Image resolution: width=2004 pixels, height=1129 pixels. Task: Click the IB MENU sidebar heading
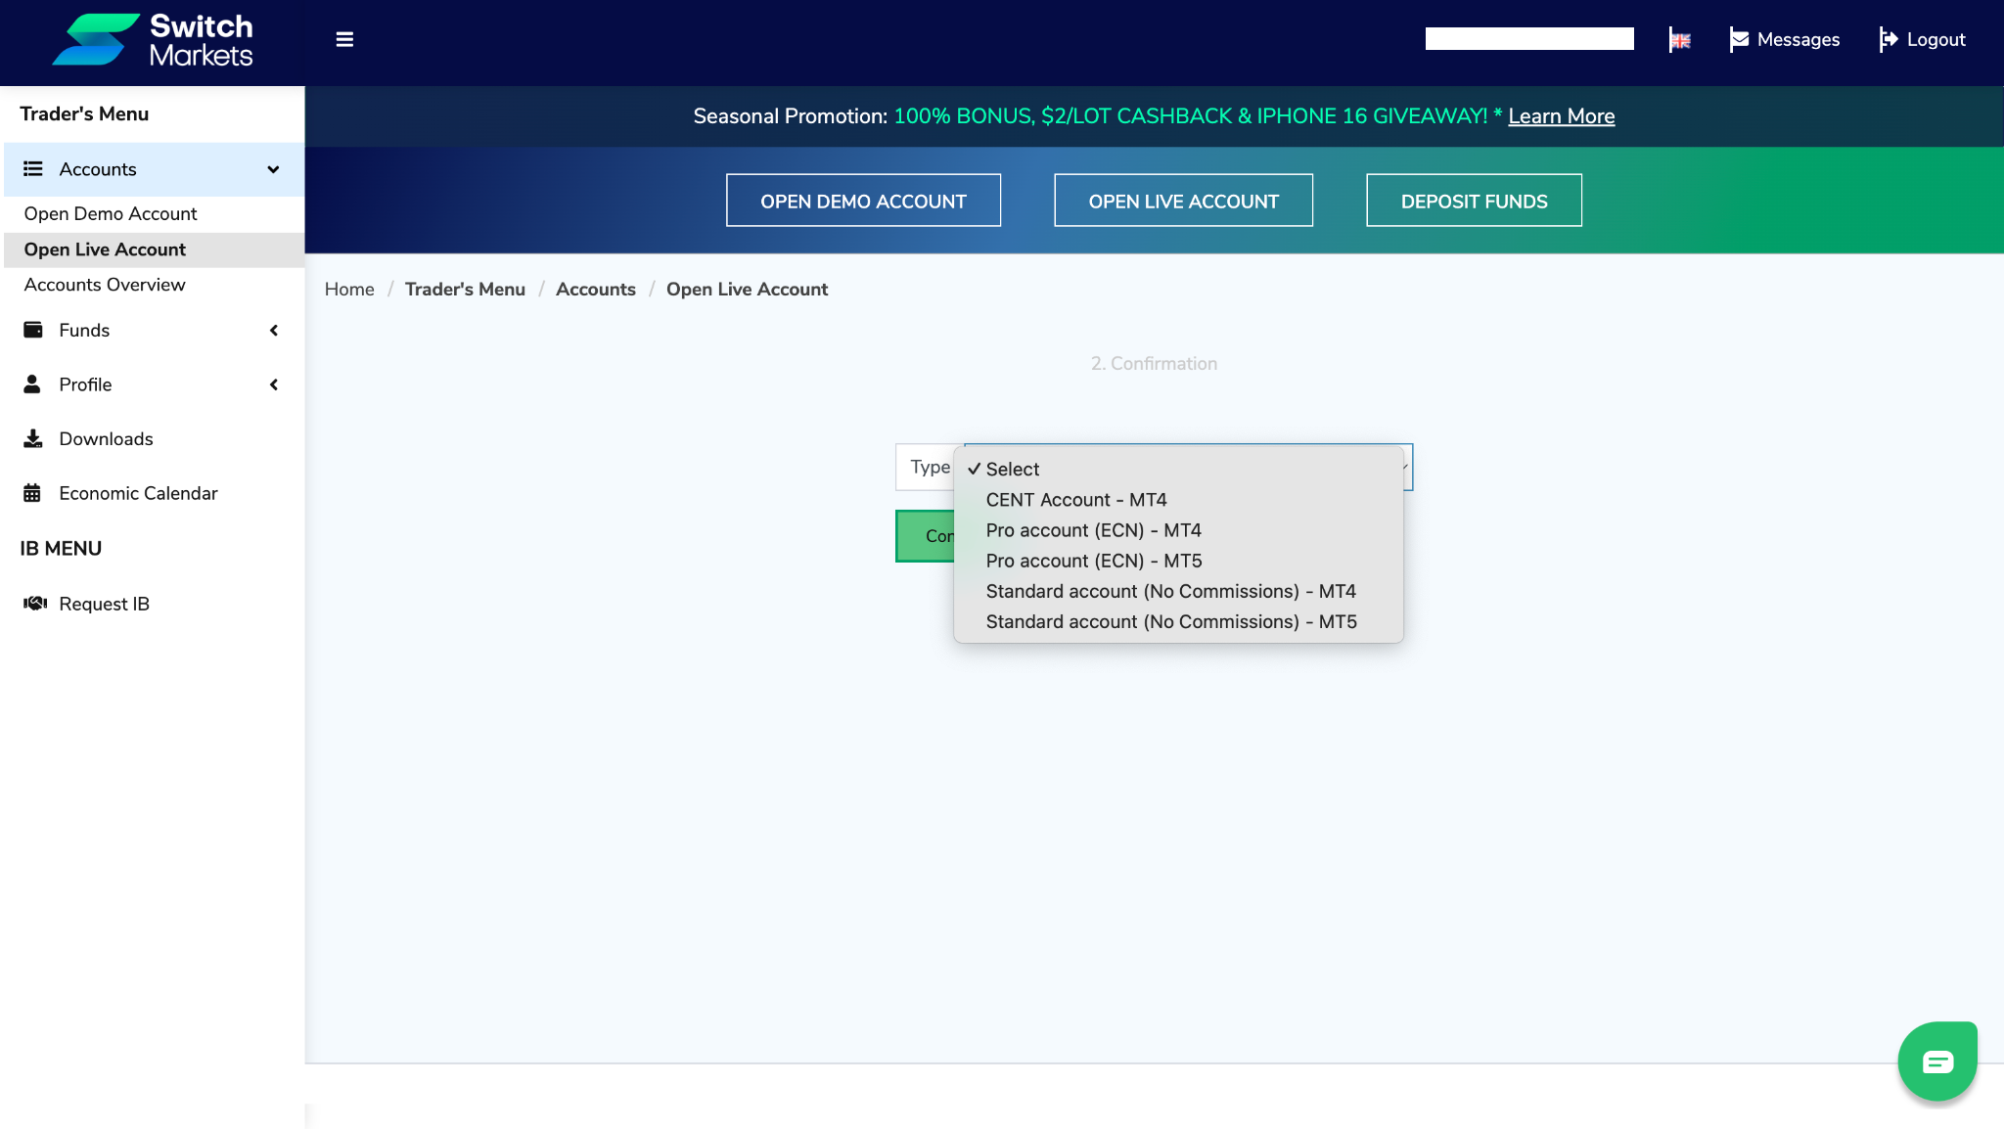click(x=61, y=549)
